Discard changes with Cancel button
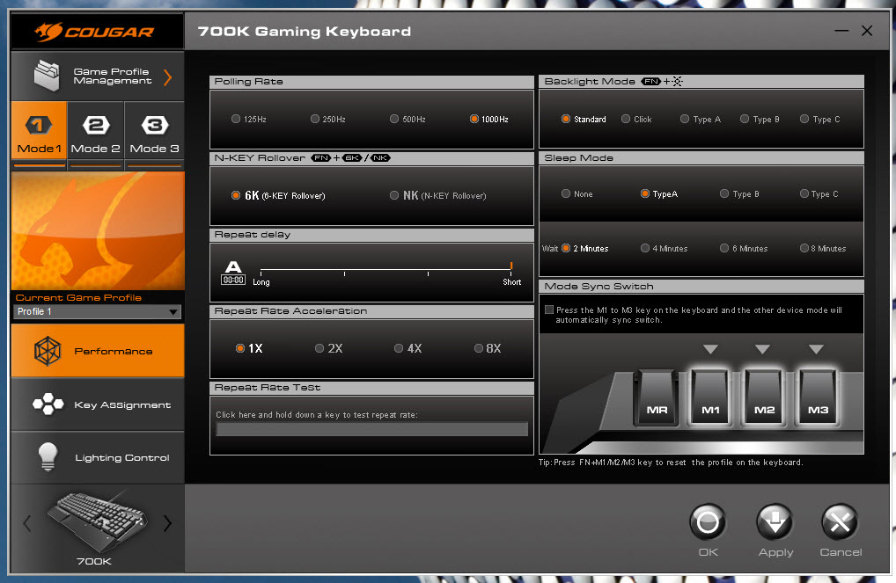 click(840, 522)
